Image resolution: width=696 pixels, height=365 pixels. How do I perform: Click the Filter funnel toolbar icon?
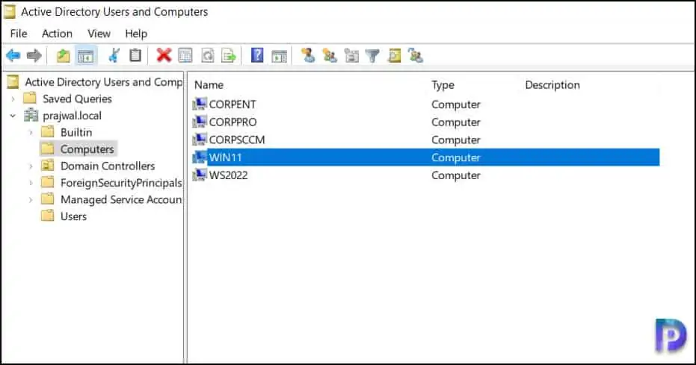(x=372, y=55)
